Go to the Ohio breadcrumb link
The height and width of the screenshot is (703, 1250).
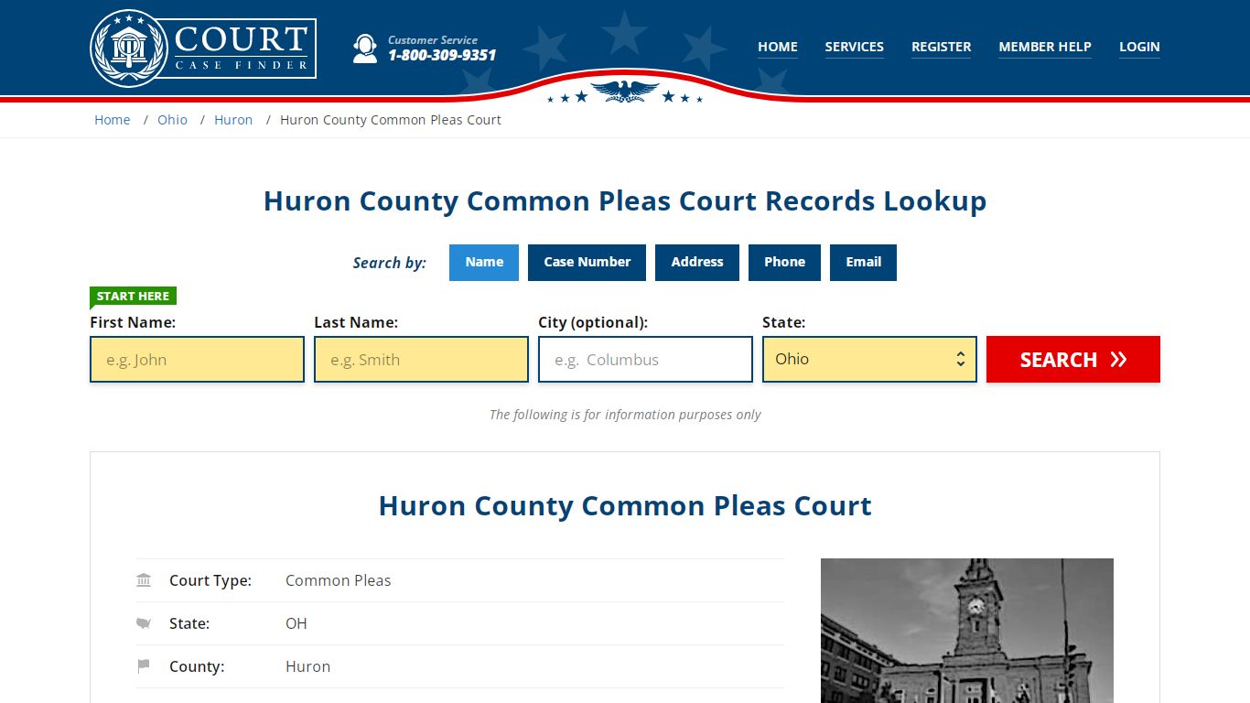(x=172, y=120)
